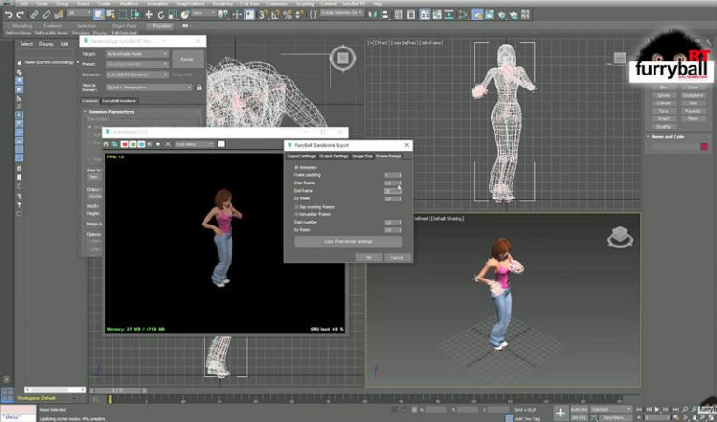Select the Bind to Space Warp tool
The height and width of the screenshot is (422, 717).
point(58,15)
